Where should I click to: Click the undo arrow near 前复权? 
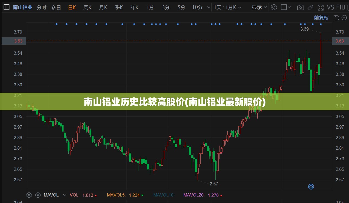[x=337, y=18]
